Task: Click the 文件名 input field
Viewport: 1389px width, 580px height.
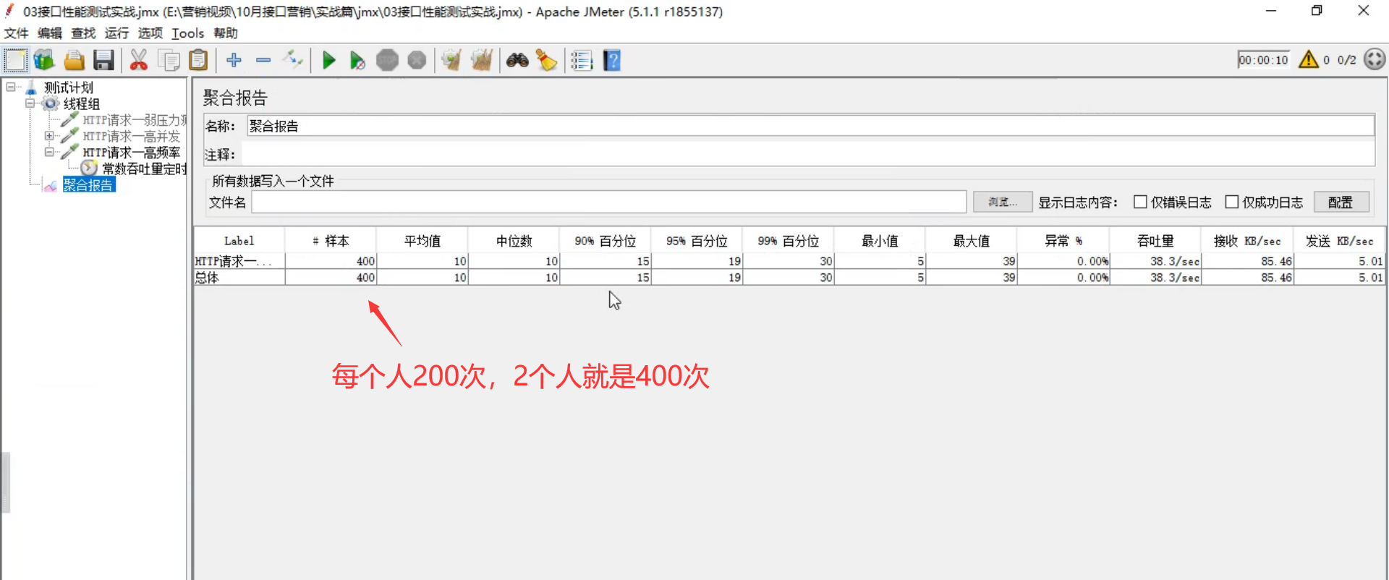Action: tap(609, 202)
